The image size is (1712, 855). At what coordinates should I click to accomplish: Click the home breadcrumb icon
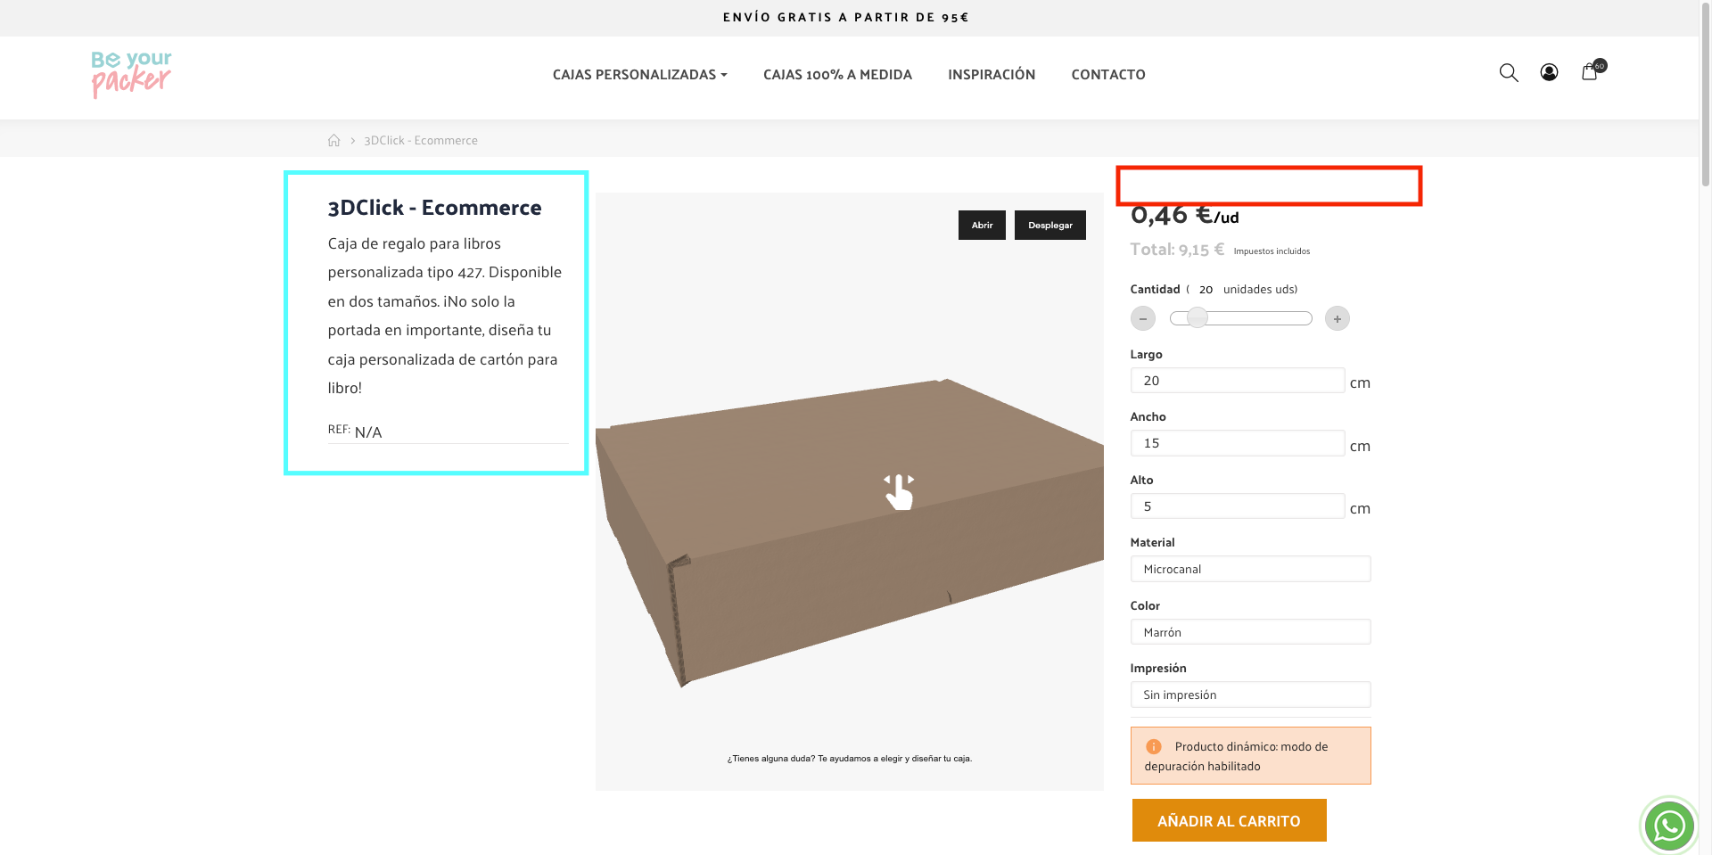pyautogui.click(x=333, y=140)
